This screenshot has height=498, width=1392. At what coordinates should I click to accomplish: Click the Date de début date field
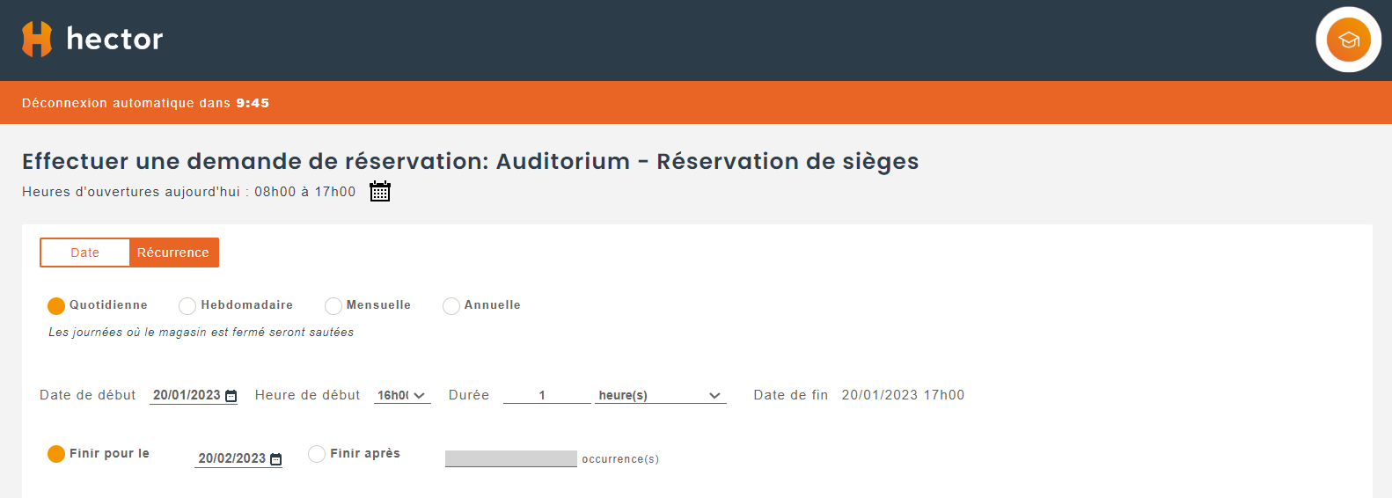click(187, 396)
